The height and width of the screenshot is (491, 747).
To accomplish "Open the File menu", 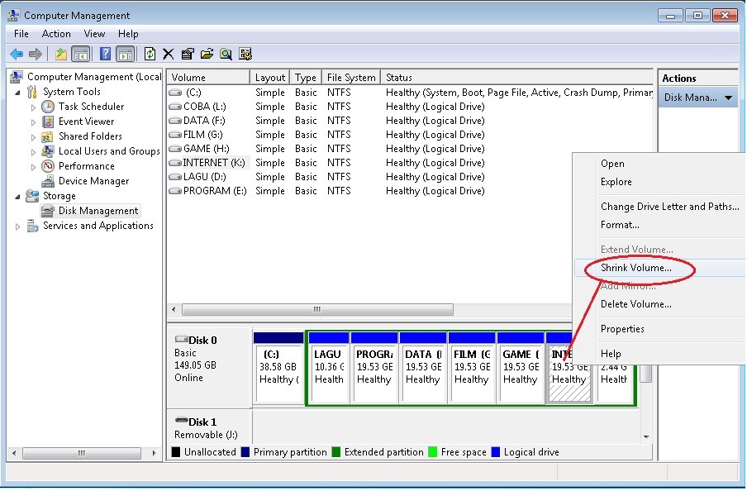I will 21,34.
